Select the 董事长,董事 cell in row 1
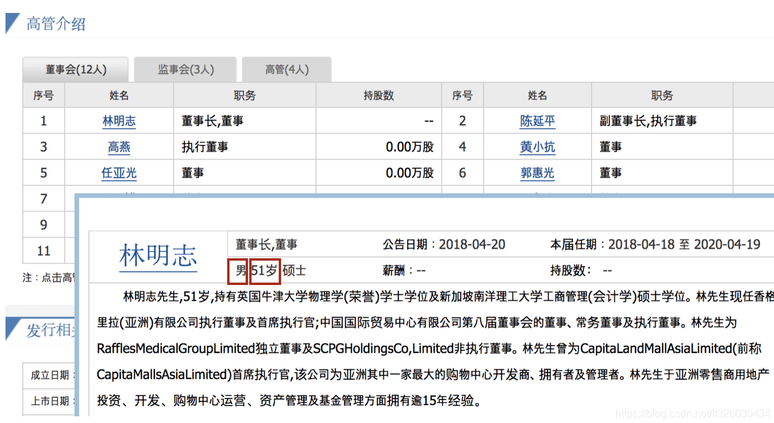Image resolution: width=774 pixels, height=423 pixels. pyautogui.click(x=244, y=121)
